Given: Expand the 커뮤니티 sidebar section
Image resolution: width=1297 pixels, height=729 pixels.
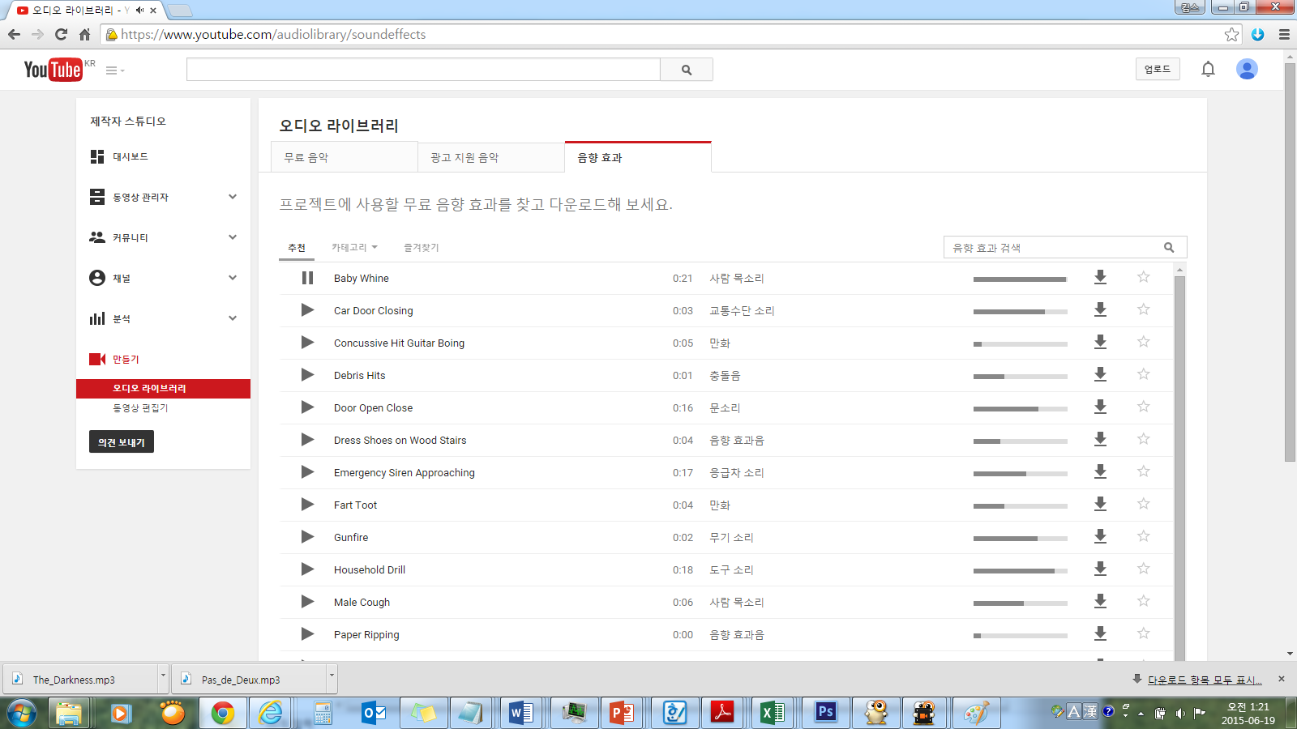Looking at the screenshot, I should pyautogui.click(x=233, y=237).
